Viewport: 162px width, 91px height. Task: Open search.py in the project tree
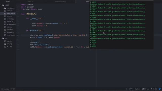coord(10,30)
